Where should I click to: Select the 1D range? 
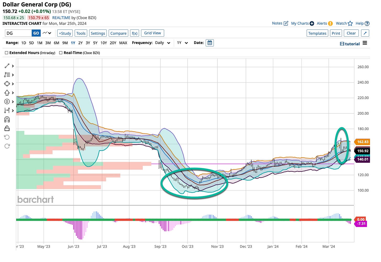(24, 43)
